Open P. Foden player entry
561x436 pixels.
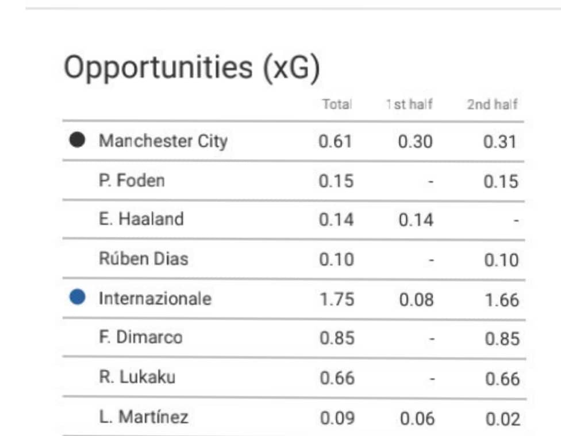[x=132, y=180]
